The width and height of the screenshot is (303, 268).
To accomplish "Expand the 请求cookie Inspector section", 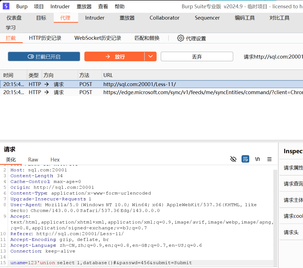I will point(291,216).
